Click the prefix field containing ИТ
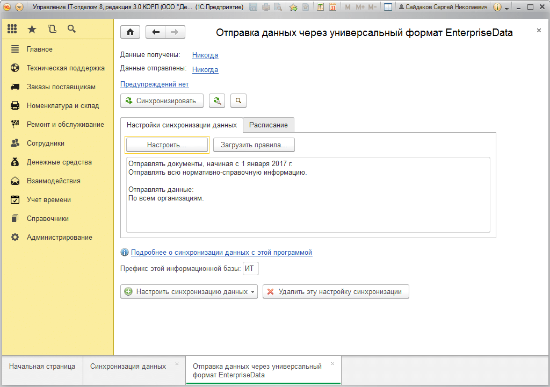The width and height of the screenshot is (550, 387). [250, 269]
